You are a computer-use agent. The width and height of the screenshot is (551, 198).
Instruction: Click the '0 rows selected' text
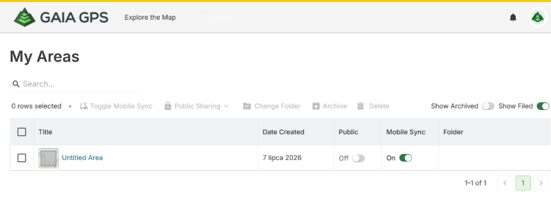pos(36,106)
